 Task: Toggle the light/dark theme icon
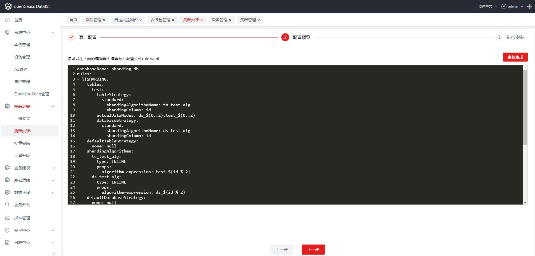[529, 6]
